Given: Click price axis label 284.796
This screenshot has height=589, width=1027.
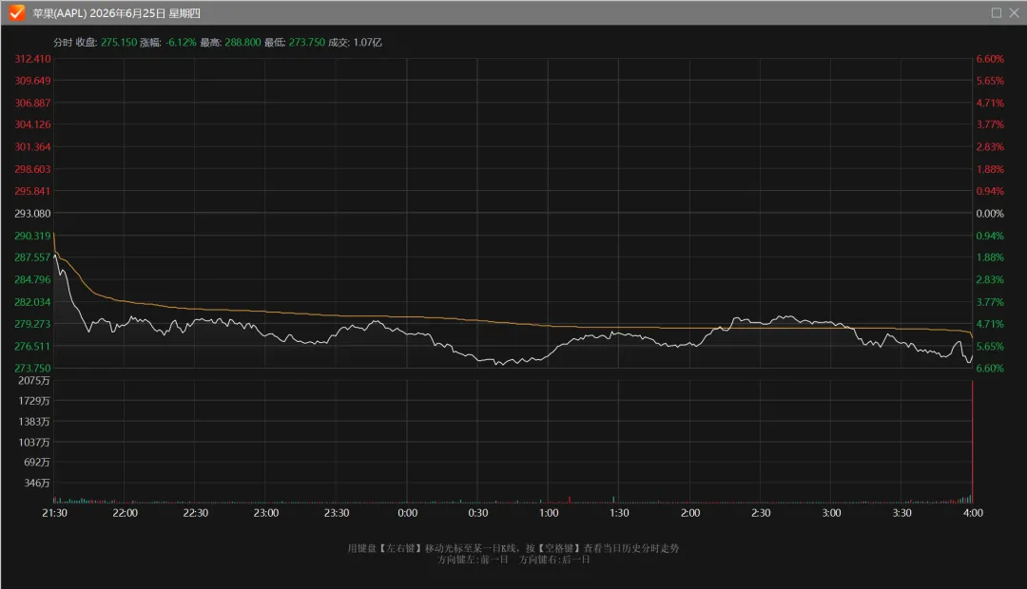Looking at the screenshot, I should click(32, 279).
